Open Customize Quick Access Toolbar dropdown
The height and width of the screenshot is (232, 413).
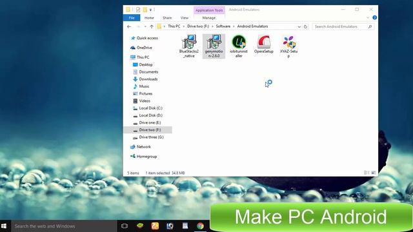(x=150, y=10)
